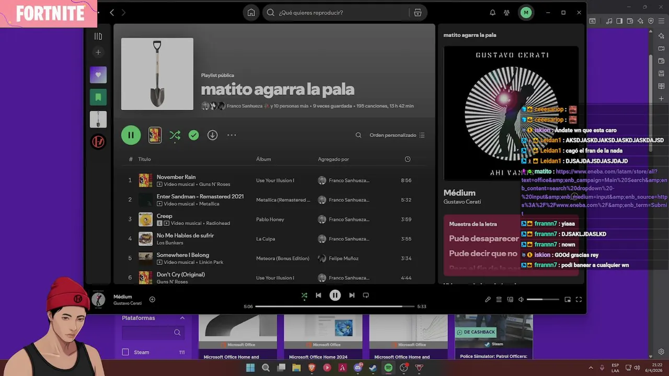Viewport: 669px width, 376px height.
Task: Open connect to a device icon
Action: [510, 300]
